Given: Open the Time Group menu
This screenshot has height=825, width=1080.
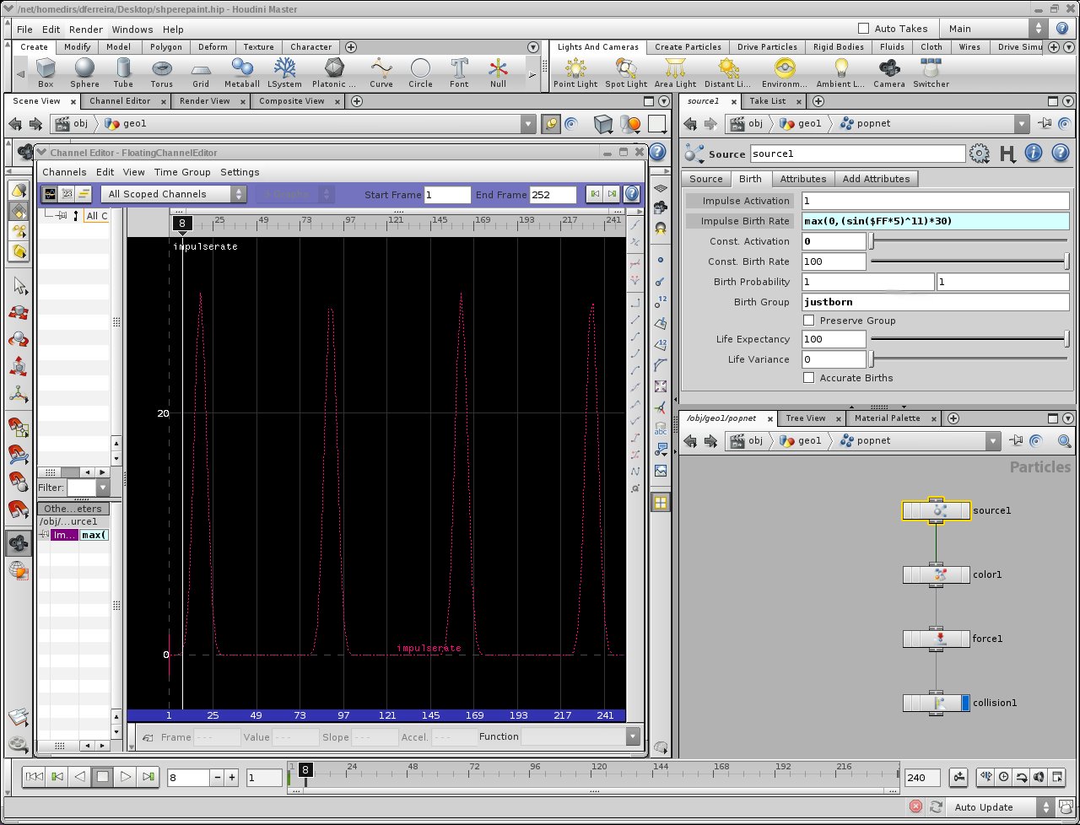Looking at the screenshot, I should [x=182, y=172].
